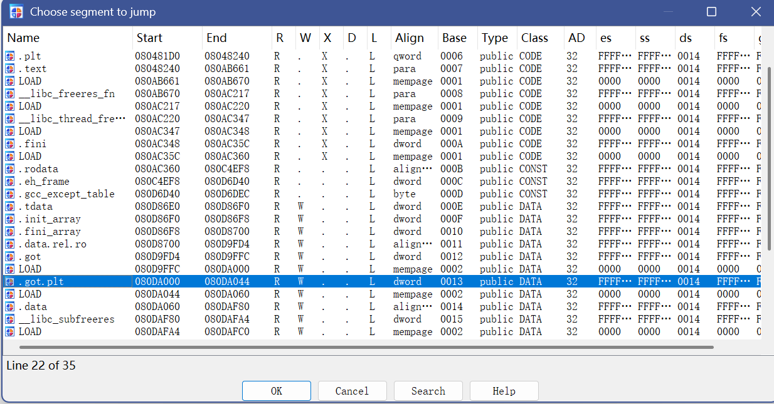Click the icon next to __libc_subfreeres
774x404 pixels.
[x=10, y=319]
